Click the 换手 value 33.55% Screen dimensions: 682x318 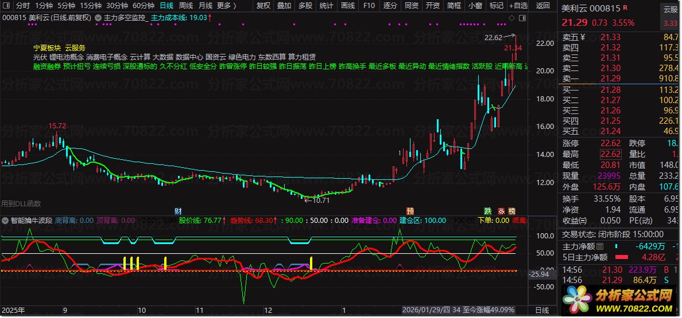coord(607,199)
